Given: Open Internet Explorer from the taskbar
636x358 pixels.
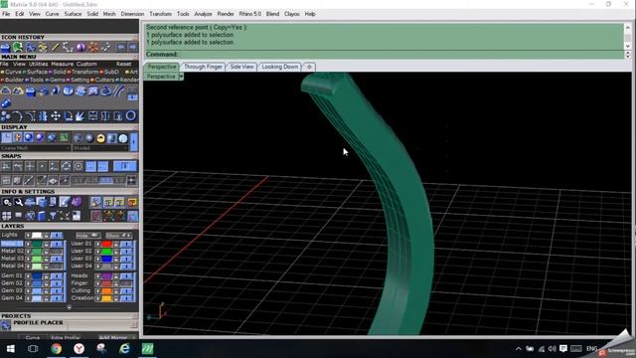Looking at the screenshot, I should coord(124,349).
